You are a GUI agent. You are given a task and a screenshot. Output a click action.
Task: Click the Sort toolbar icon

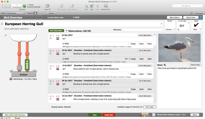[x=92, y=6]
